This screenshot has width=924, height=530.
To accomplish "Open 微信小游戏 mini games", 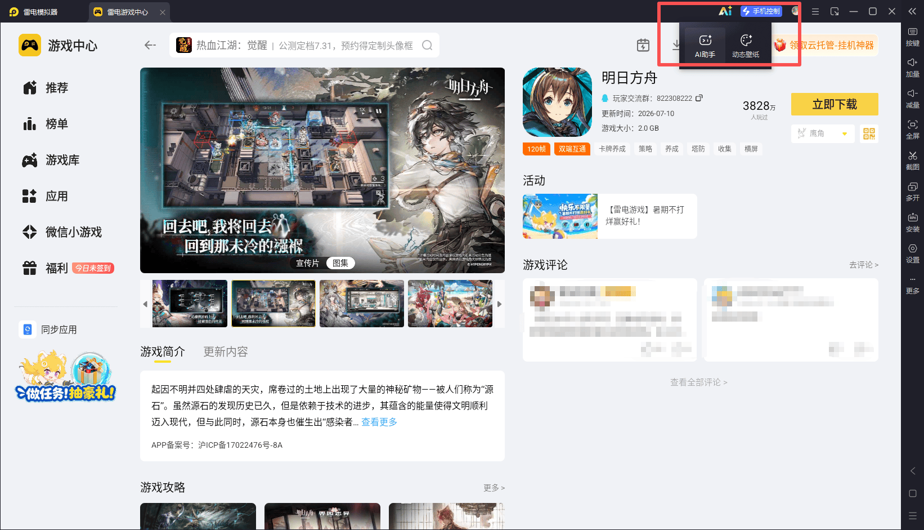I will (x=62, y=232).
